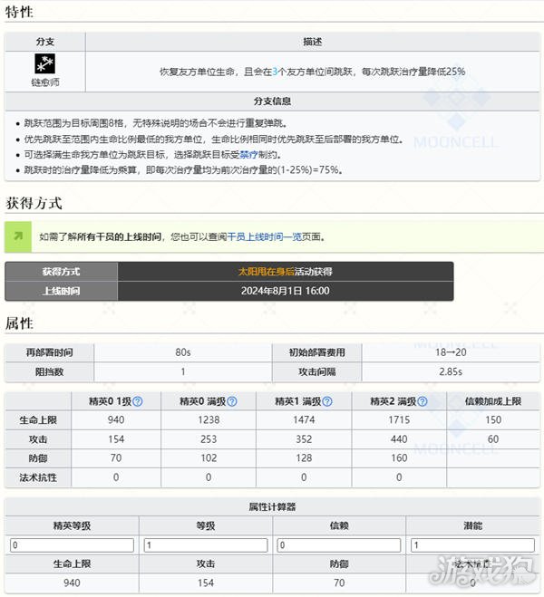Image resolution: width=544 pixels, height=597 pixels.
Task: Click the 上线时间 label cell
Action: (x=61, y=292)
